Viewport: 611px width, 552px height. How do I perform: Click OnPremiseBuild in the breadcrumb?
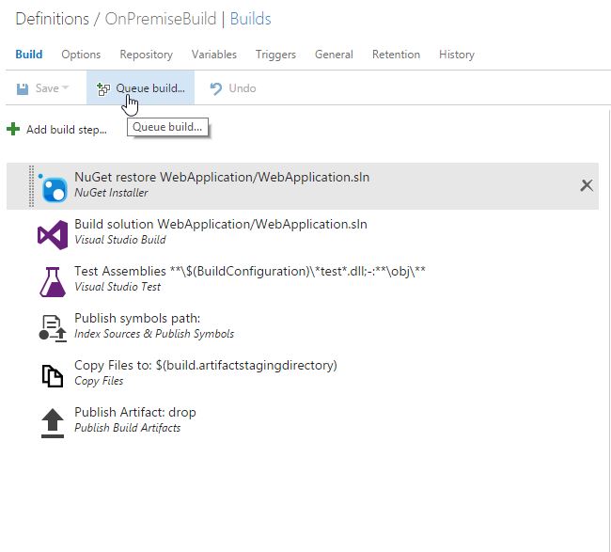click(x=161, y=19)
